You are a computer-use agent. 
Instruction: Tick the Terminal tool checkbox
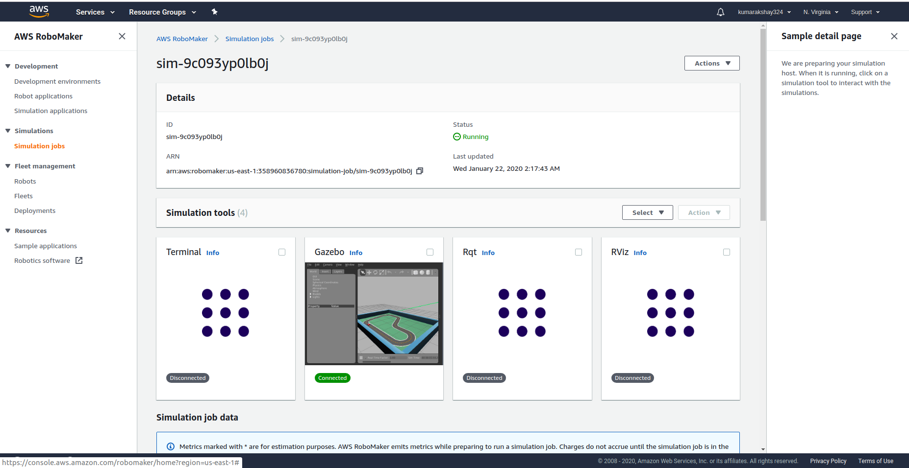click(x=282, y=252)
